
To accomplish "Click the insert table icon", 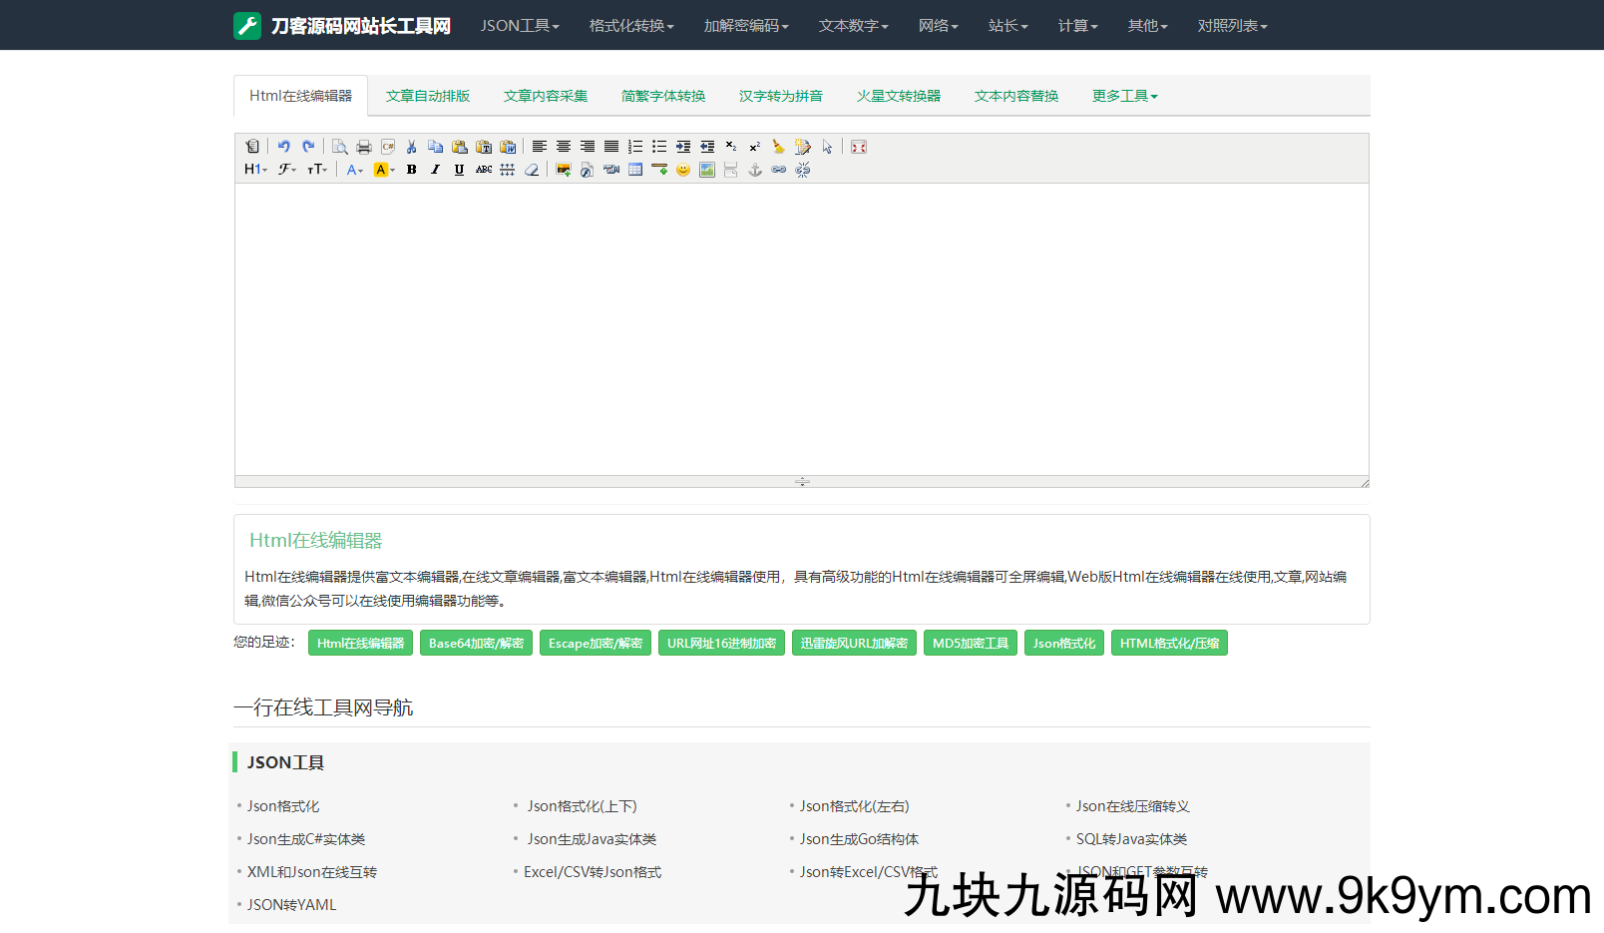I will 635,170.
